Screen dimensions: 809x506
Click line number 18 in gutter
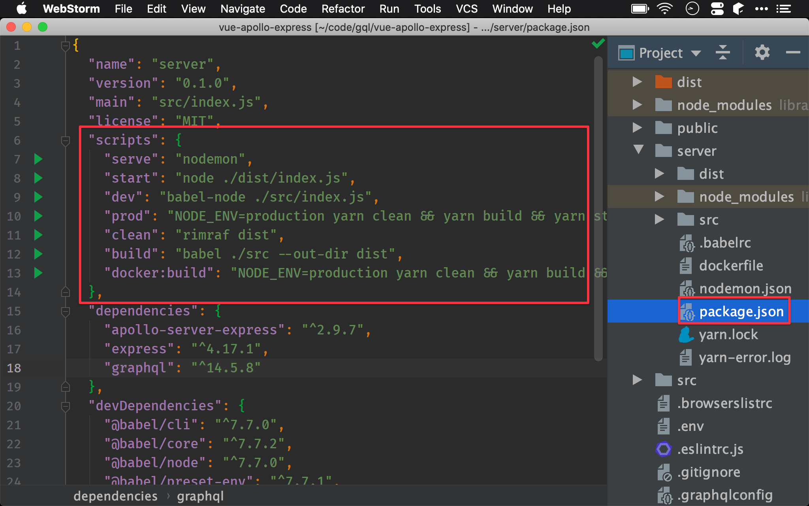click(x=14, y=368)
